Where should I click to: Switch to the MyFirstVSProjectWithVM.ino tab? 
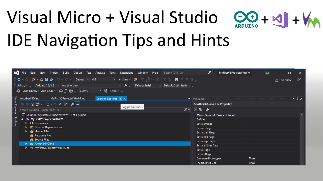point(68,99)
